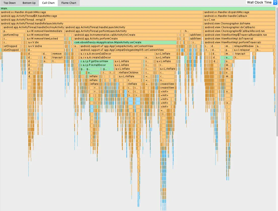The width and height of the screenshot is (278, 211).
Task: Select the c.a.i.P.getDecorView frame
Action: coord(94,61)
